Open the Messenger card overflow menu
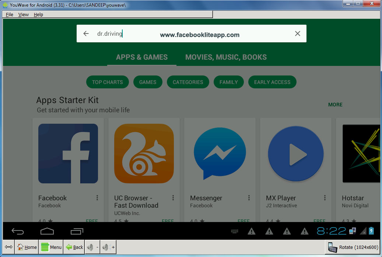 tap(249, 198)
